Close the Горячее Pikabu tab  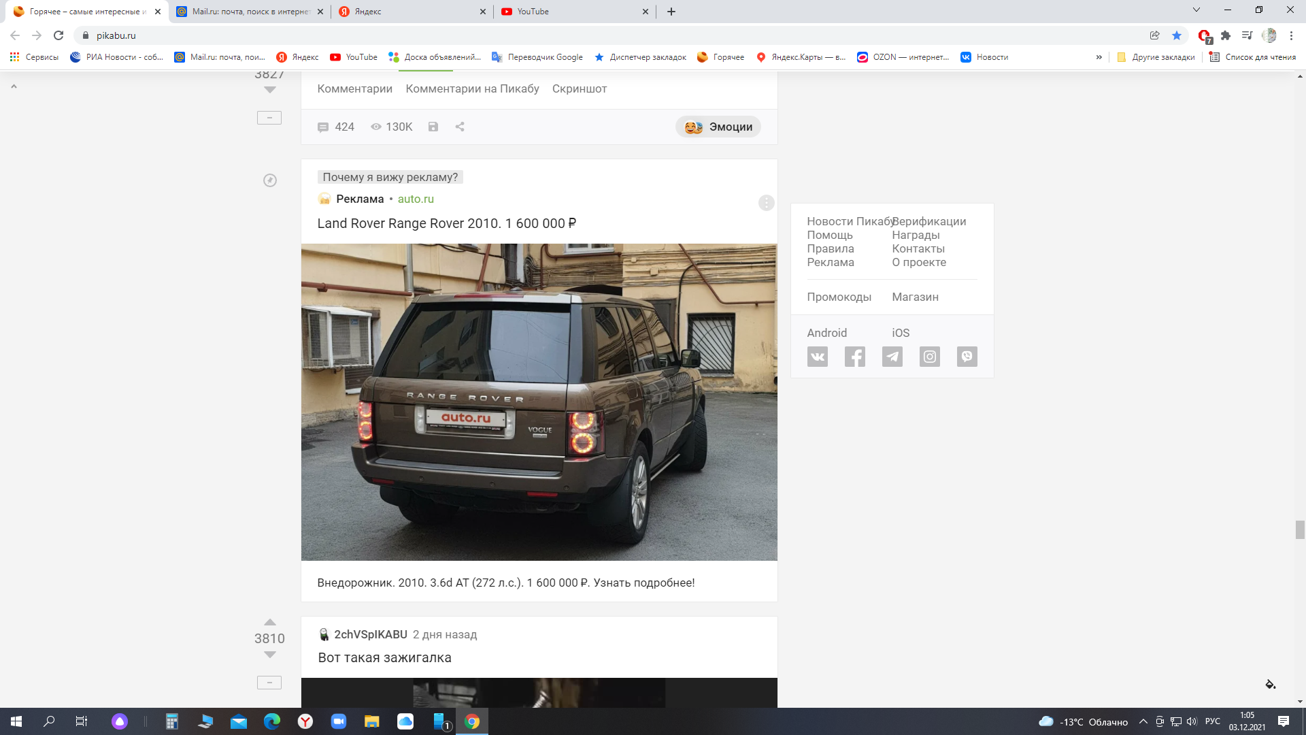point(158,12)
